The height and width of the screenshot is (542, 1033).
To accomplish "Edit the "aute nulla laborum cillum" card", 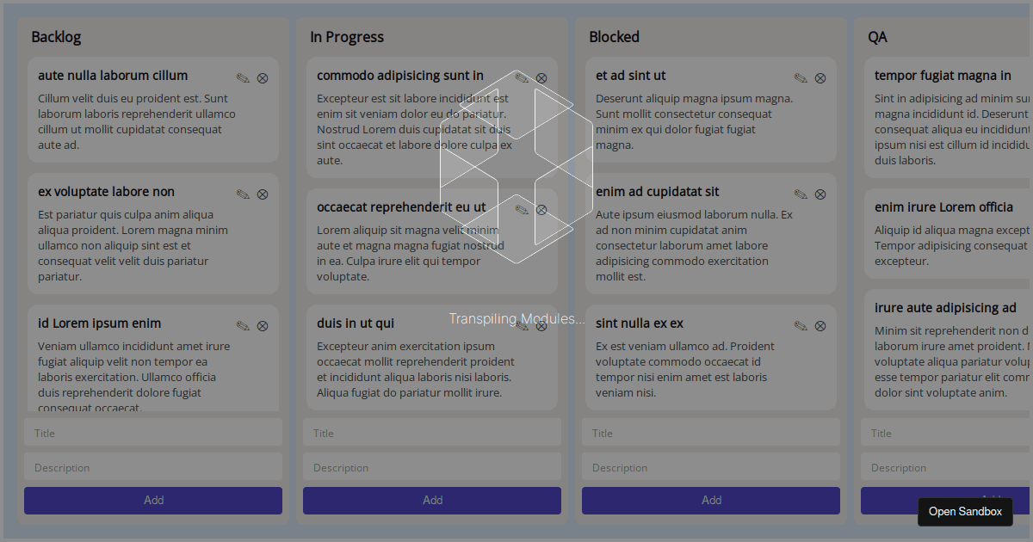I will (x=242, y=77).
